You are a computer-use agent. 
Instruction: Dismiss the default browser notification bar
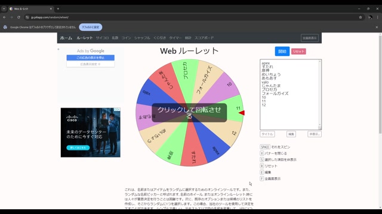click(377, 27)
